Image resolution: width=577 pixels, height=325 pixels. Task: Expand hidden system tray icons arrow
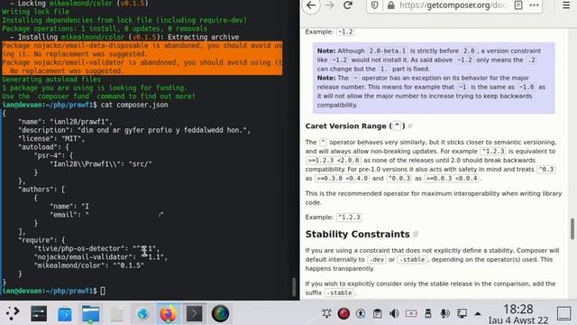(x=478, y=314)
